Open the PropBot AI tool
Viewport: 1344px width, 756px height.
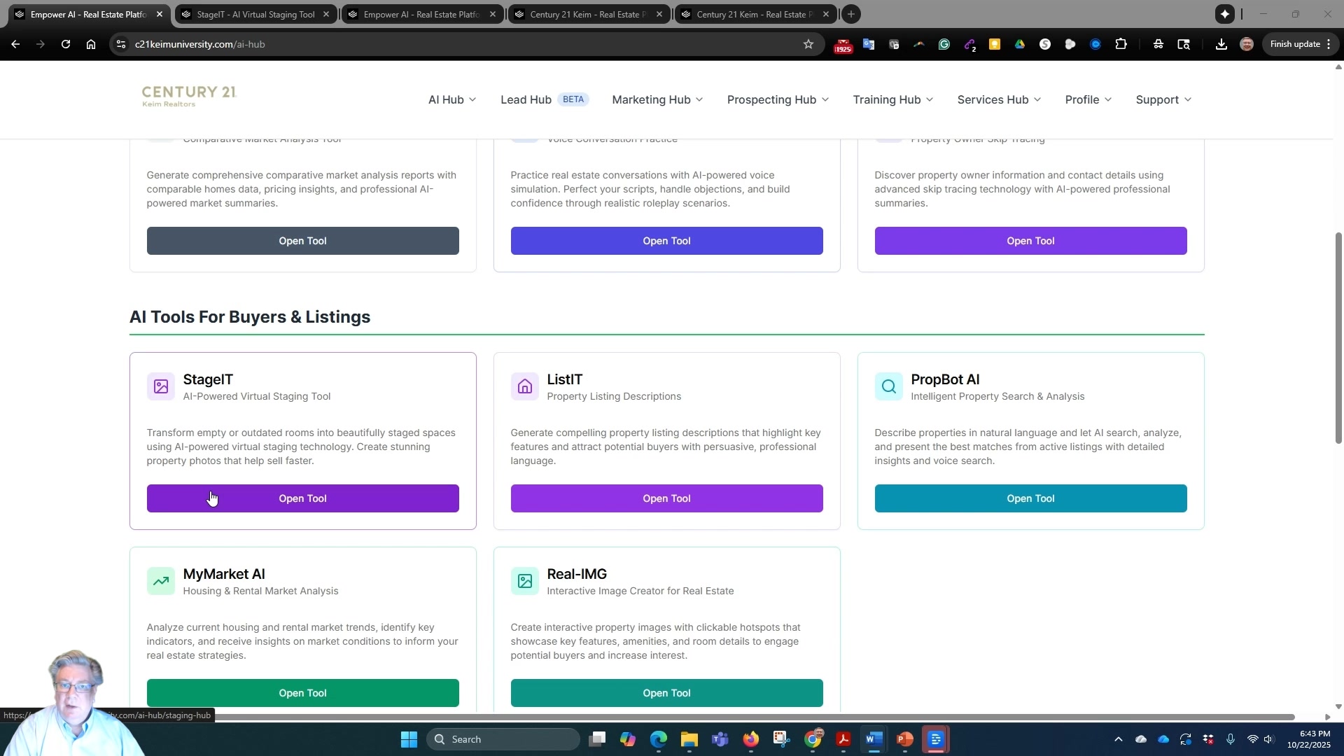(x=1030, y=498)
